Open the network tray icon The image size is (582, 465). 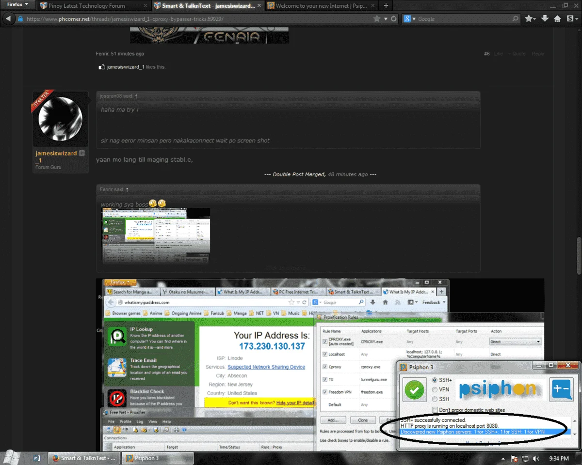click(x=525, y=458)
